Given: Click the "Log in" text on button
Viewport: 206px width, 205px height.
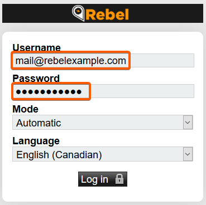Looking at the screenshot, I should tap(94, 179).
